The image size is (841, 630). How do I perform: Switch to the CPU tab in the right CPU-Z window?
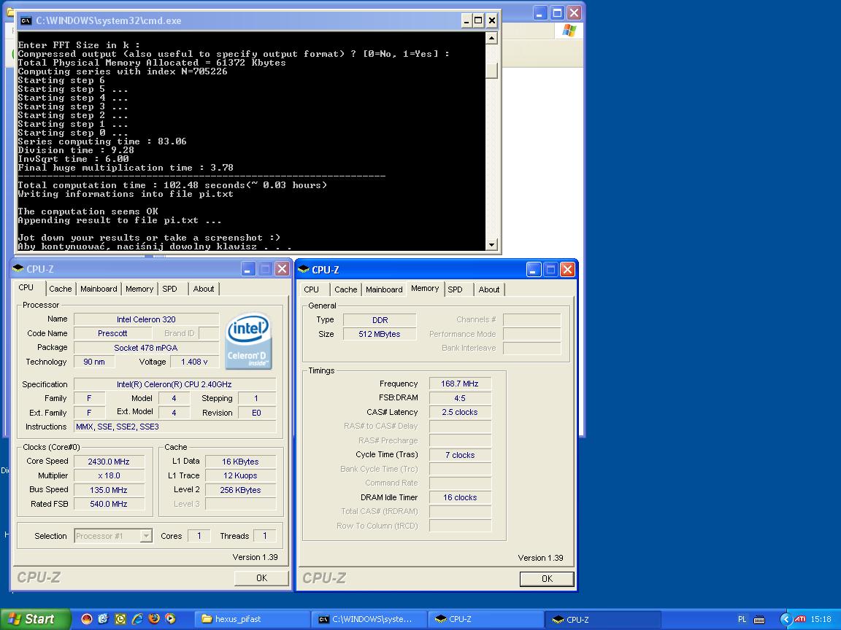pyautogui.click(x=311, y=289)
